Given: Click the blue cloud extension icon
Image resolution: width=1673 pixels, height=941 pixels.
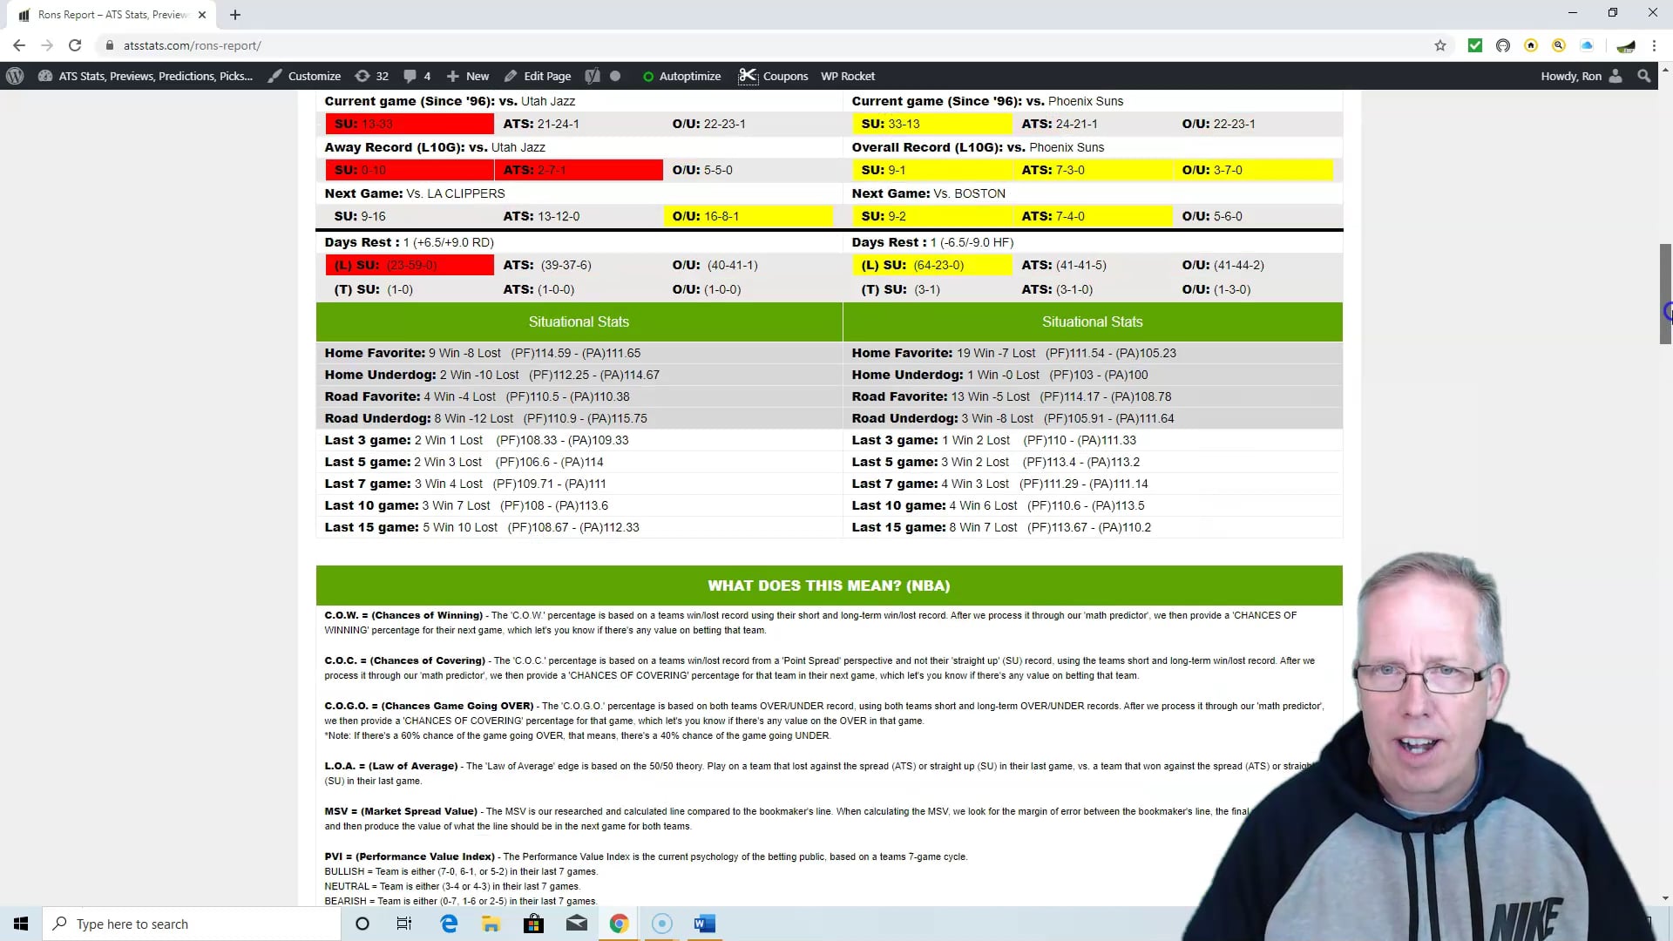Looking at the screenshot, I should (1587, 45).
